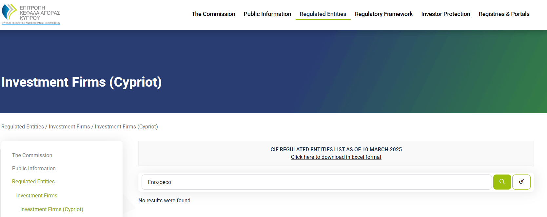
Task: Select Public Information in the sidebar
Action: click(x=34, y=168)
